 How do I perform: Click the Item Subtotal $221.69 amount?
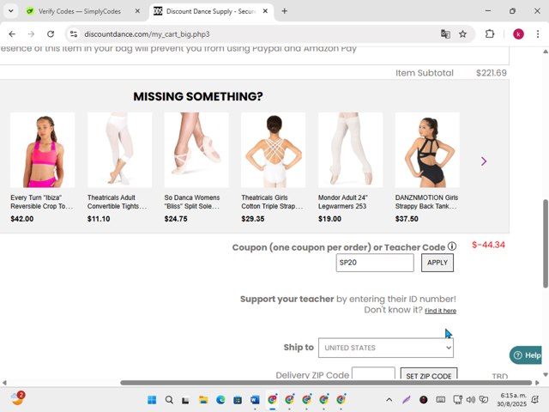(492, 73)
